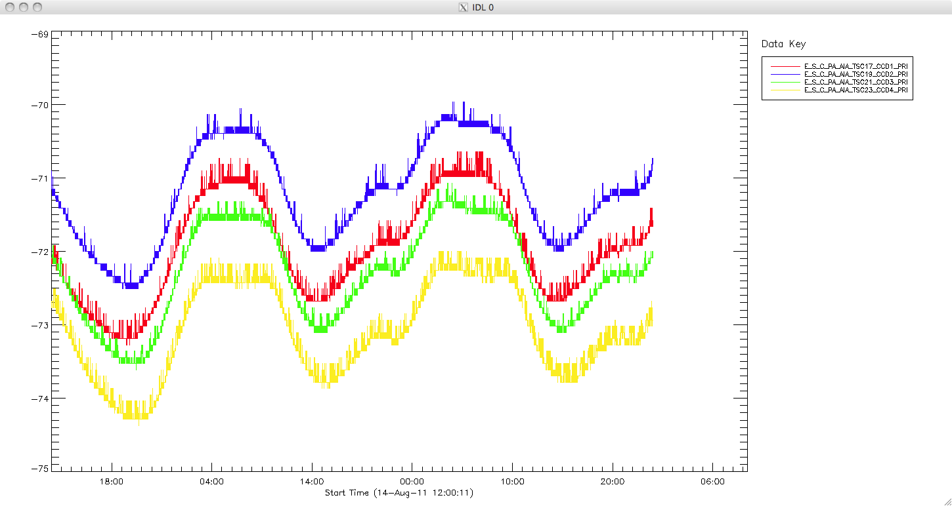This screenshot has width=952, height=506.
Task: Select the E_S_C_PA_AIA_TSC21_CCD3_PRI legend label
Action: 855,83
